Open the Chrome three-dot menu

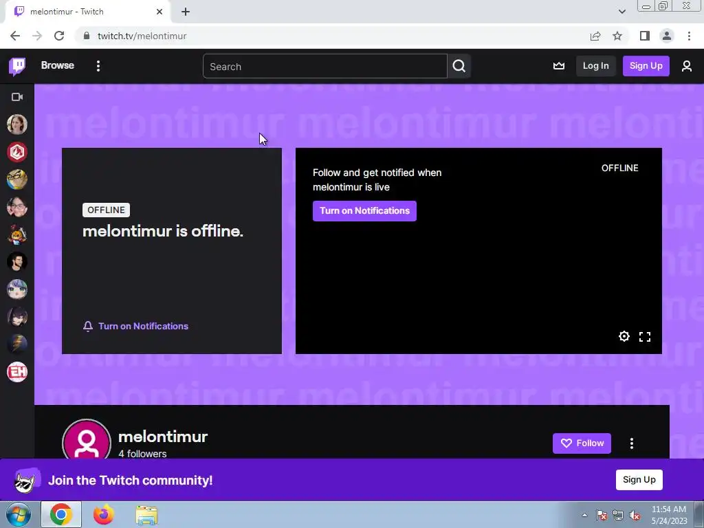(x=689, y=36)
